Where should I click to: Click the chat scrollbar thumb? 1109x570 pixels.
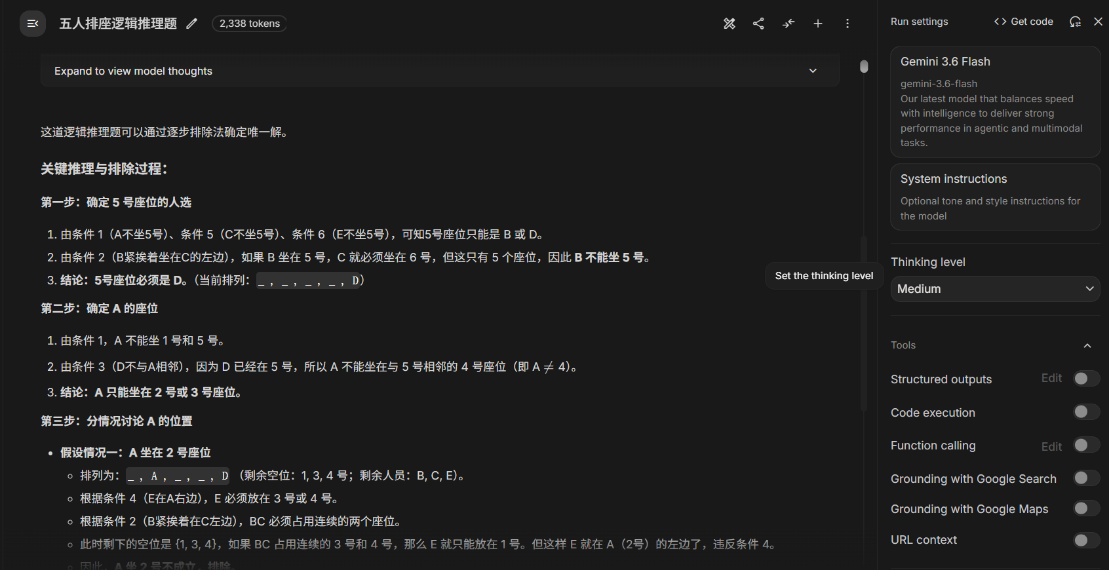click(x=864, y=66)
